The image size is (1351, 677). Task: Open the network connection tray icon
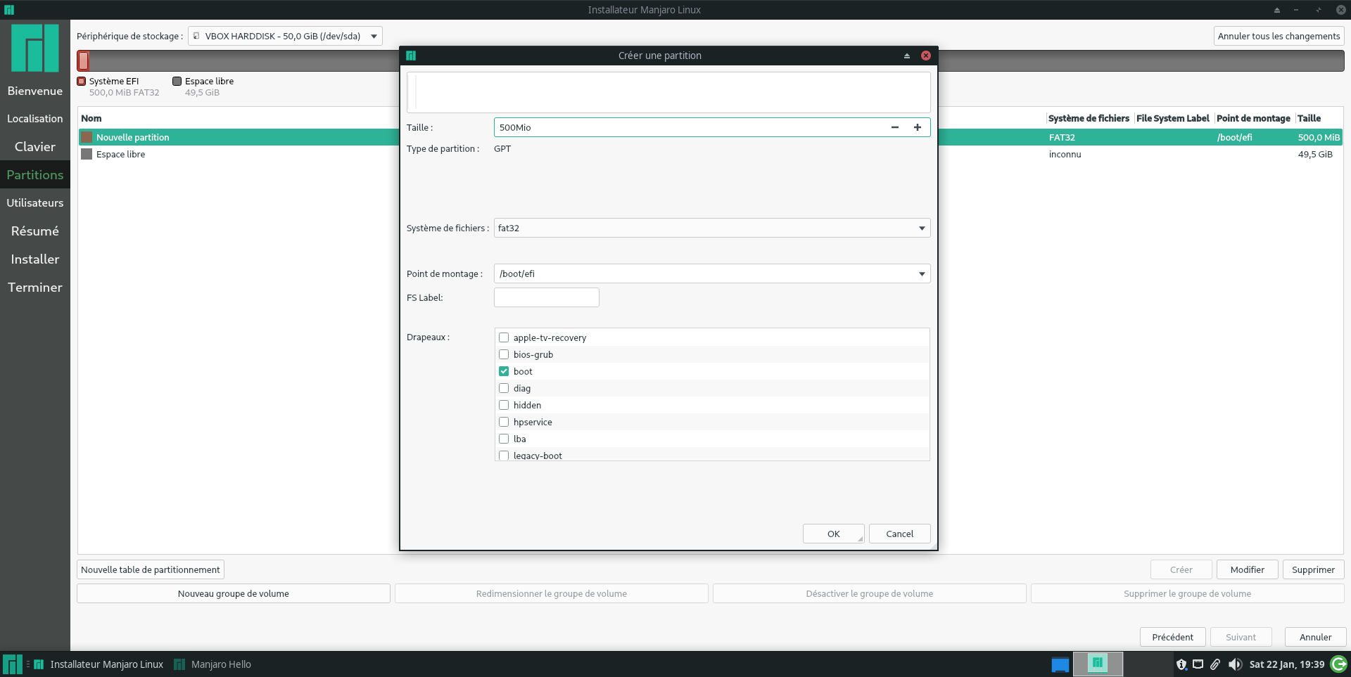(1198, 664)
